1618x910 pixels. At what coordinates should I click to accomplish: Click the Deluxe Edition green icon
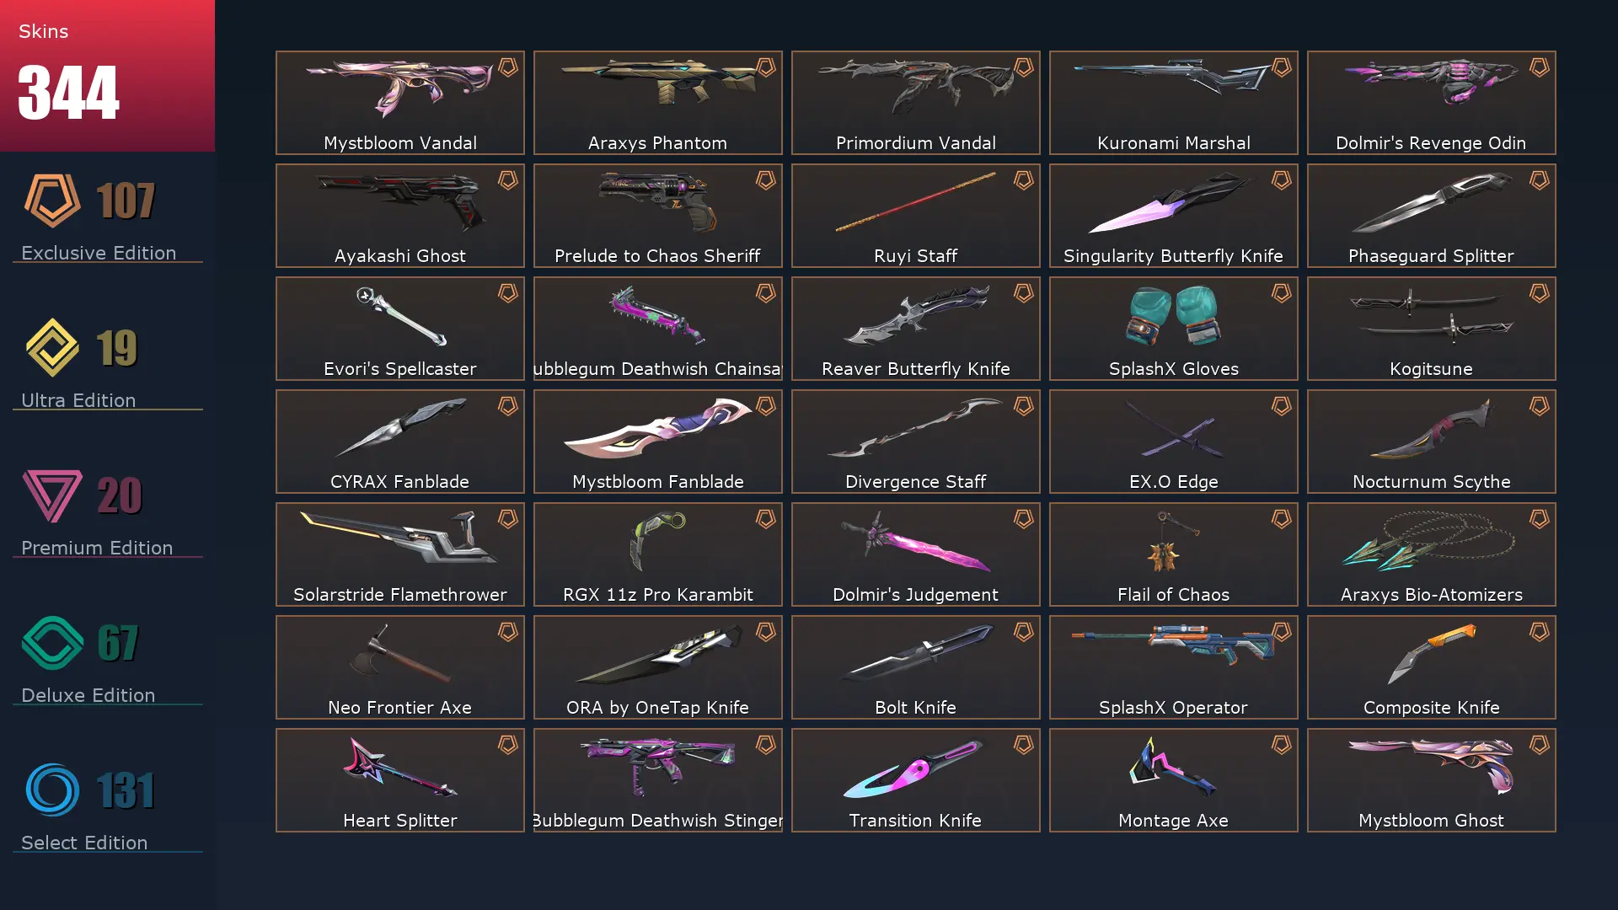52,643
